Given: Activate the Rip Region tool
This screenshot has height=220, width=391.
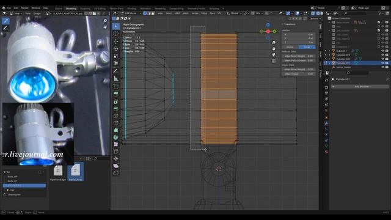Looking at the screenshot, I should point(116,173).
